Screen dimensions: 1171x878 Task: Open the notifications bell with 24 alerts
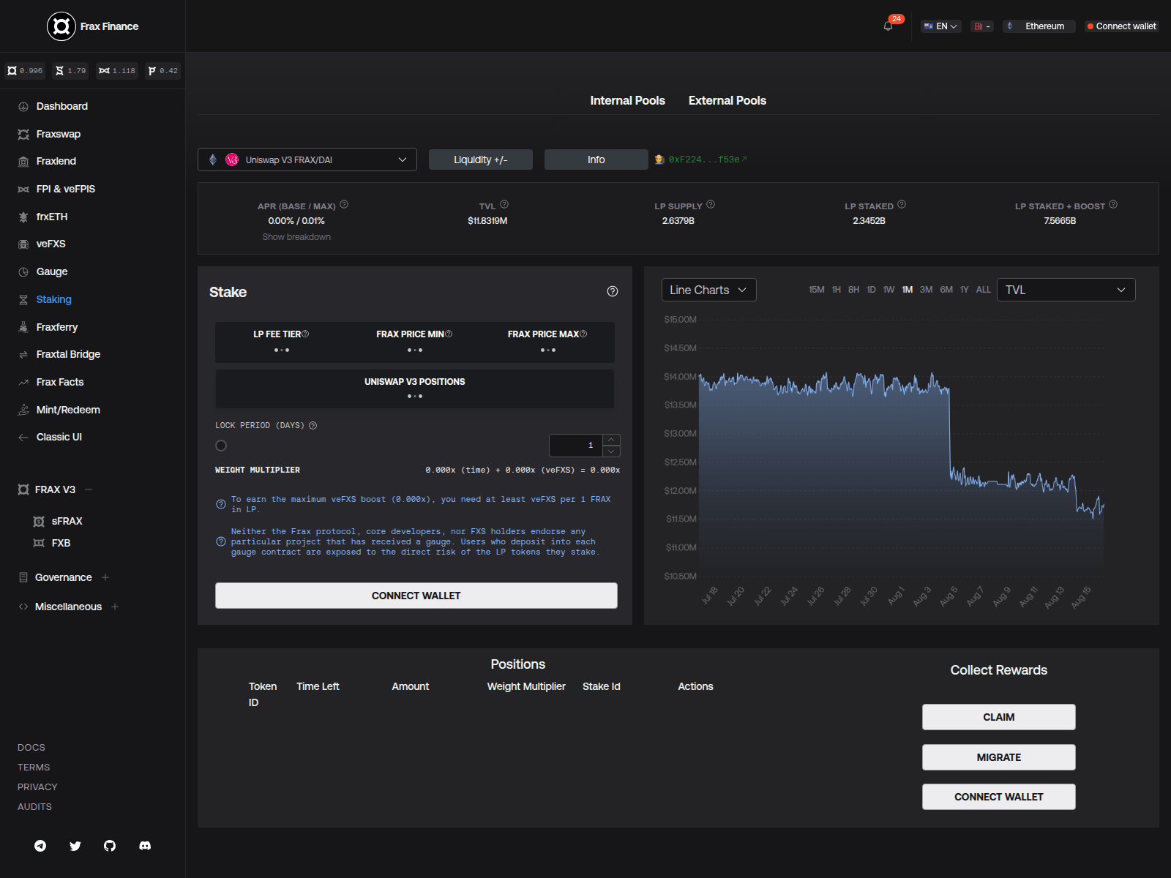tap(888, 26)
